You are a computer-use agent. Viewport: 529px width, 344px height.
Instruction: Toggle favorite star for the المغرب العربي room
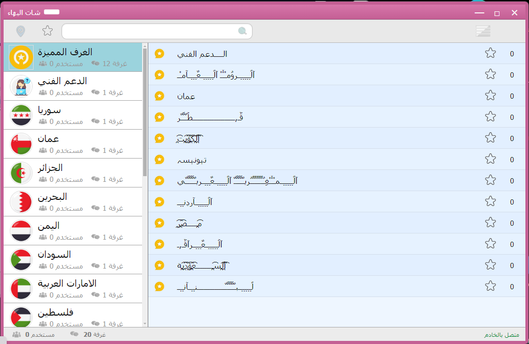(490, 180)
